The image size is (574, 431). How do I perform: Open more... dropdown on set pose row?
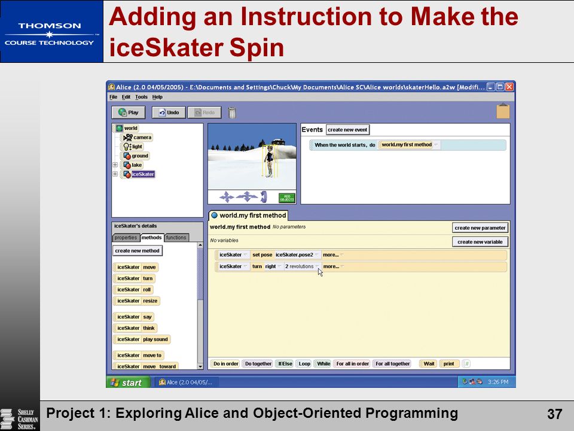333,255
